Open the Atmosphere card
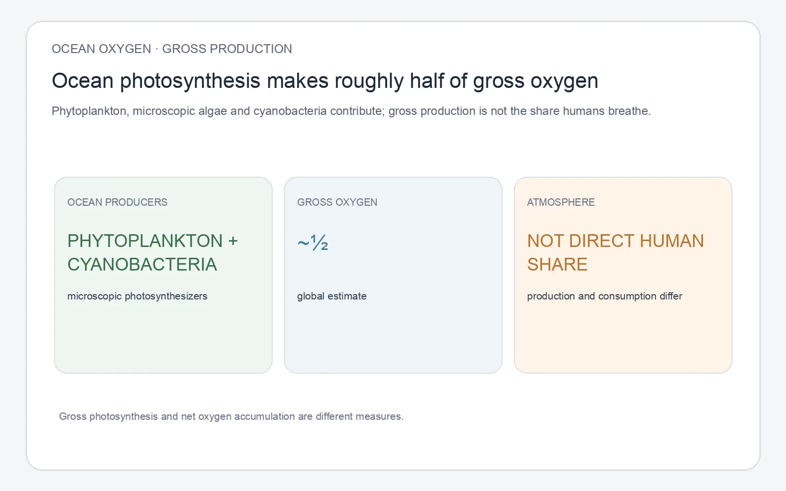Image resolution: width=786 pixels, height=491 pixels. tap(623, 275)
